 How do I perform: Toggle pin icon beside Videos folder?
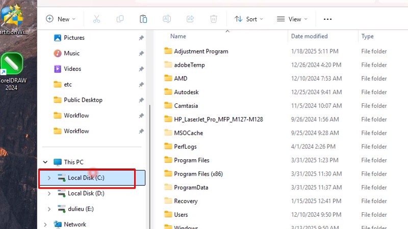141,69
